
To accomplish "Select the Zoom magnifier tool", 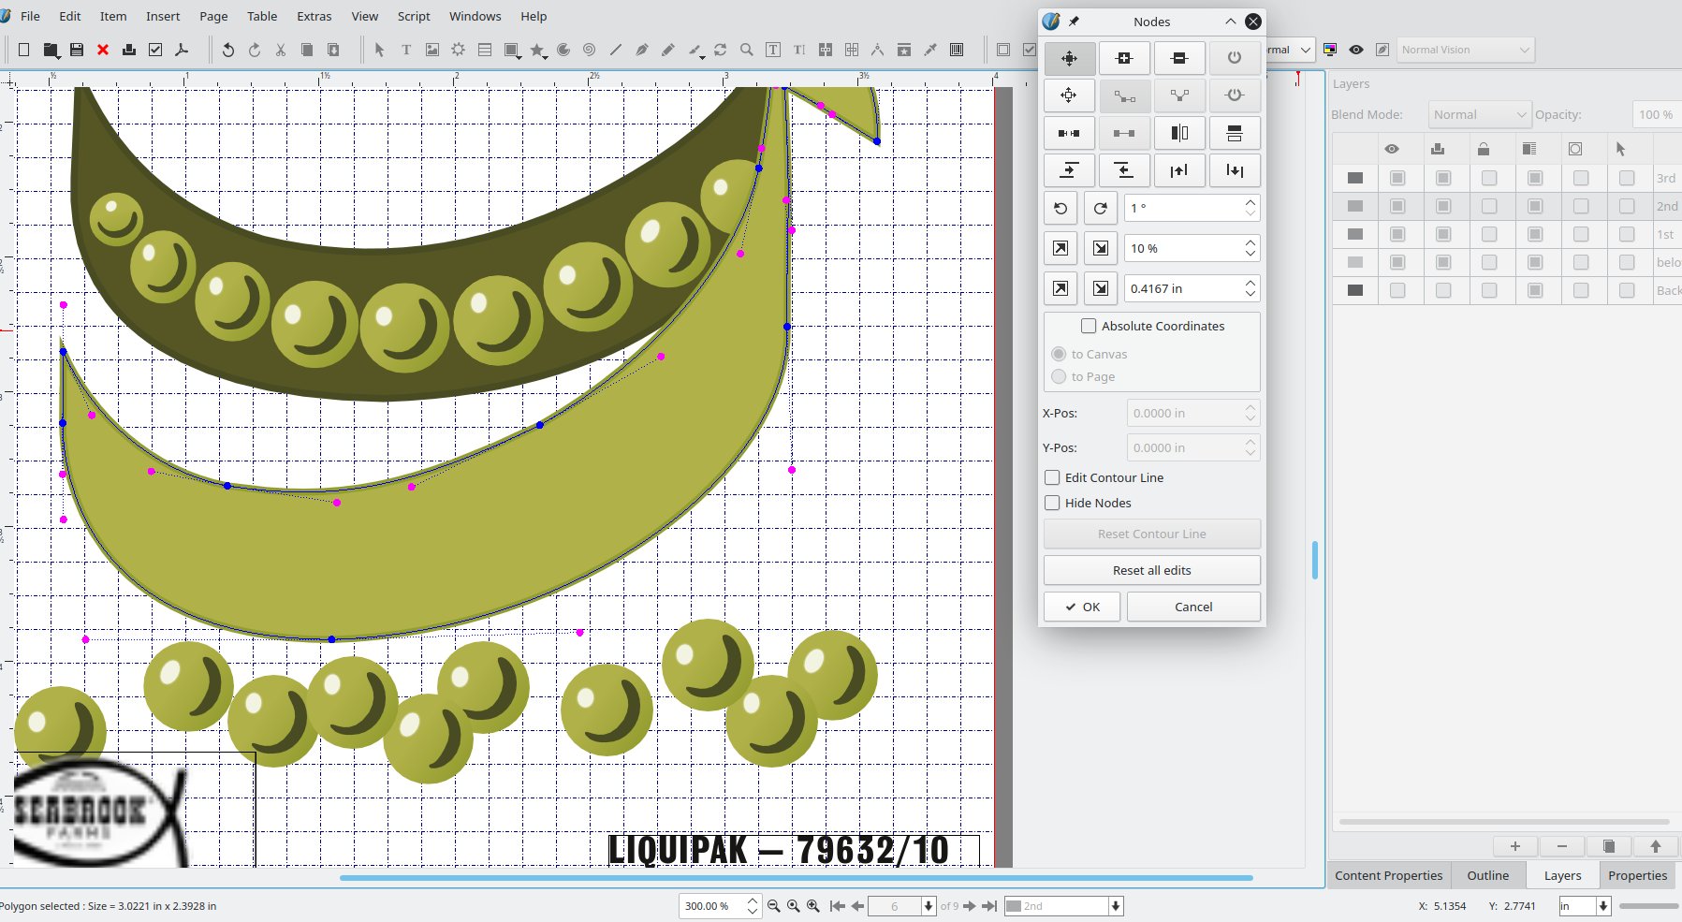I will coord(746,50).
